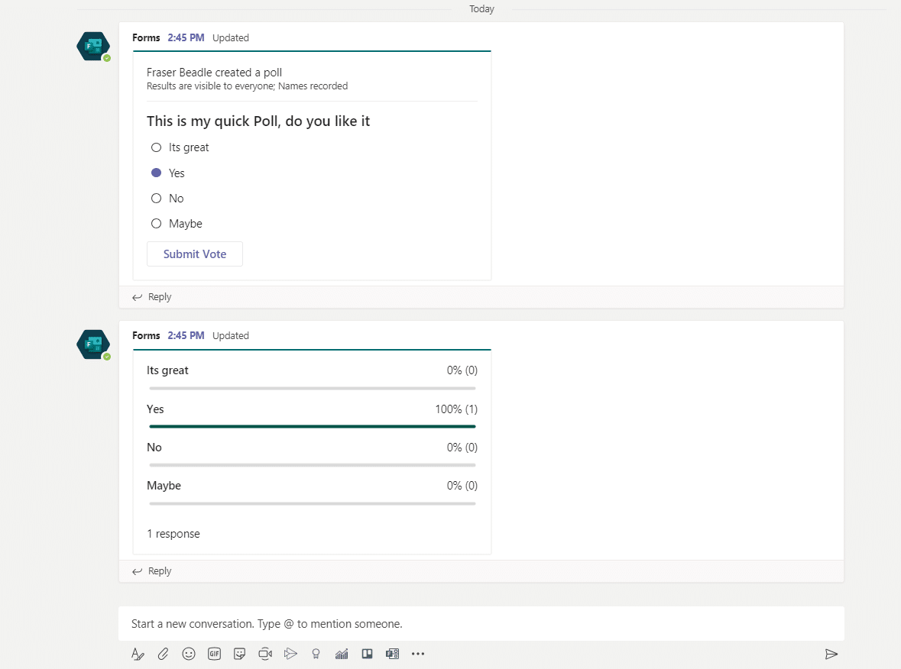Open the GIF (Giphy) picker
This screenshot has width=901, height=669.
click(214, 654)
